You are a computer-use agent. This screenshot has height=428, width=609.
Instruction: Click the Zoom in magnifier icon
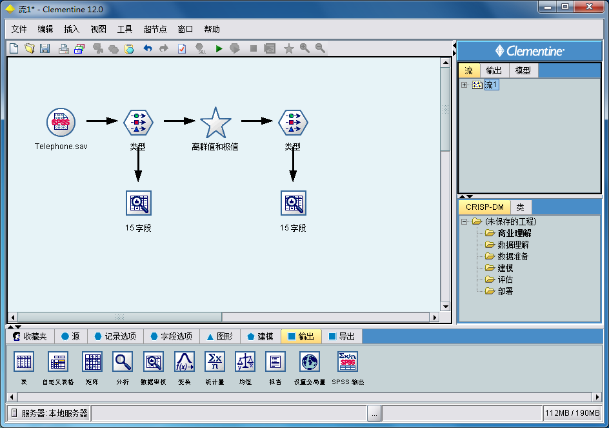point(304,48)
